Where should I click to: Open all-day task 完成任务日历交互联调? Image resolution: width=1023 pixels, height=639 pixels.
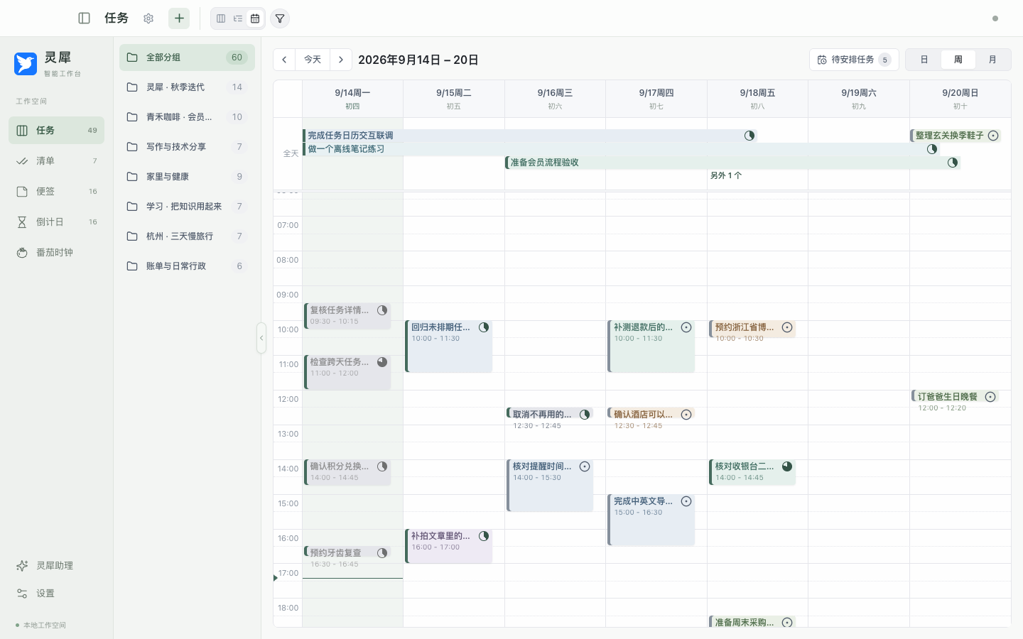[x=530, y=136]
